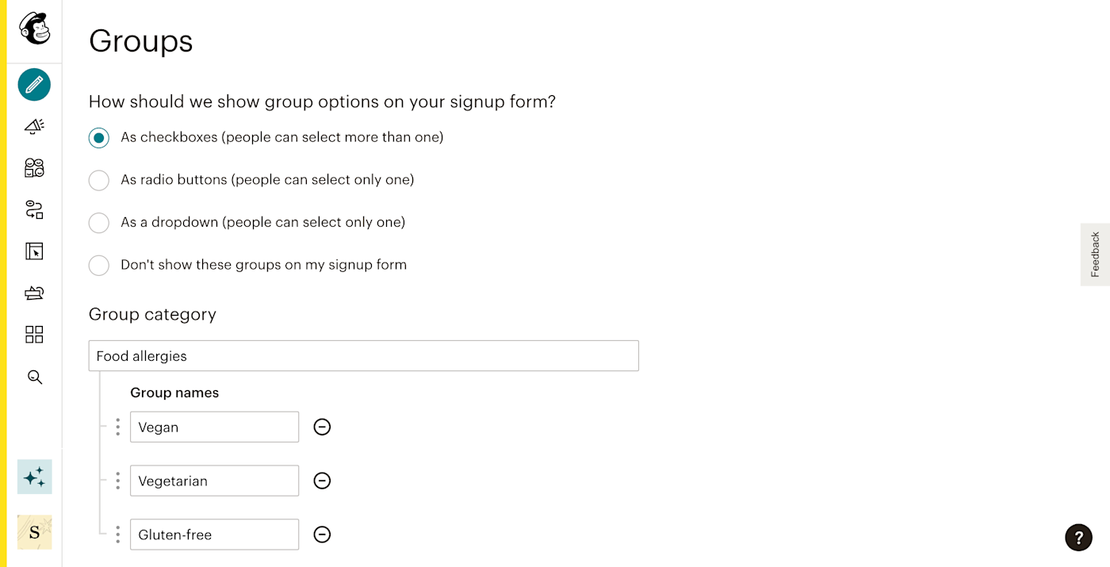Open the Feedback side tab
Screen dimensions: 1110x567
tap(1095, 255)
